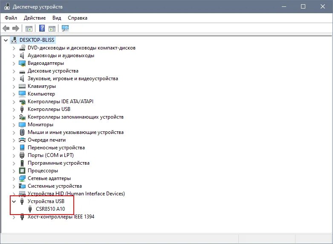Click the DESKTOP-BLISS computer icon
Screen dimensions: 333x244
pos(14,40)
